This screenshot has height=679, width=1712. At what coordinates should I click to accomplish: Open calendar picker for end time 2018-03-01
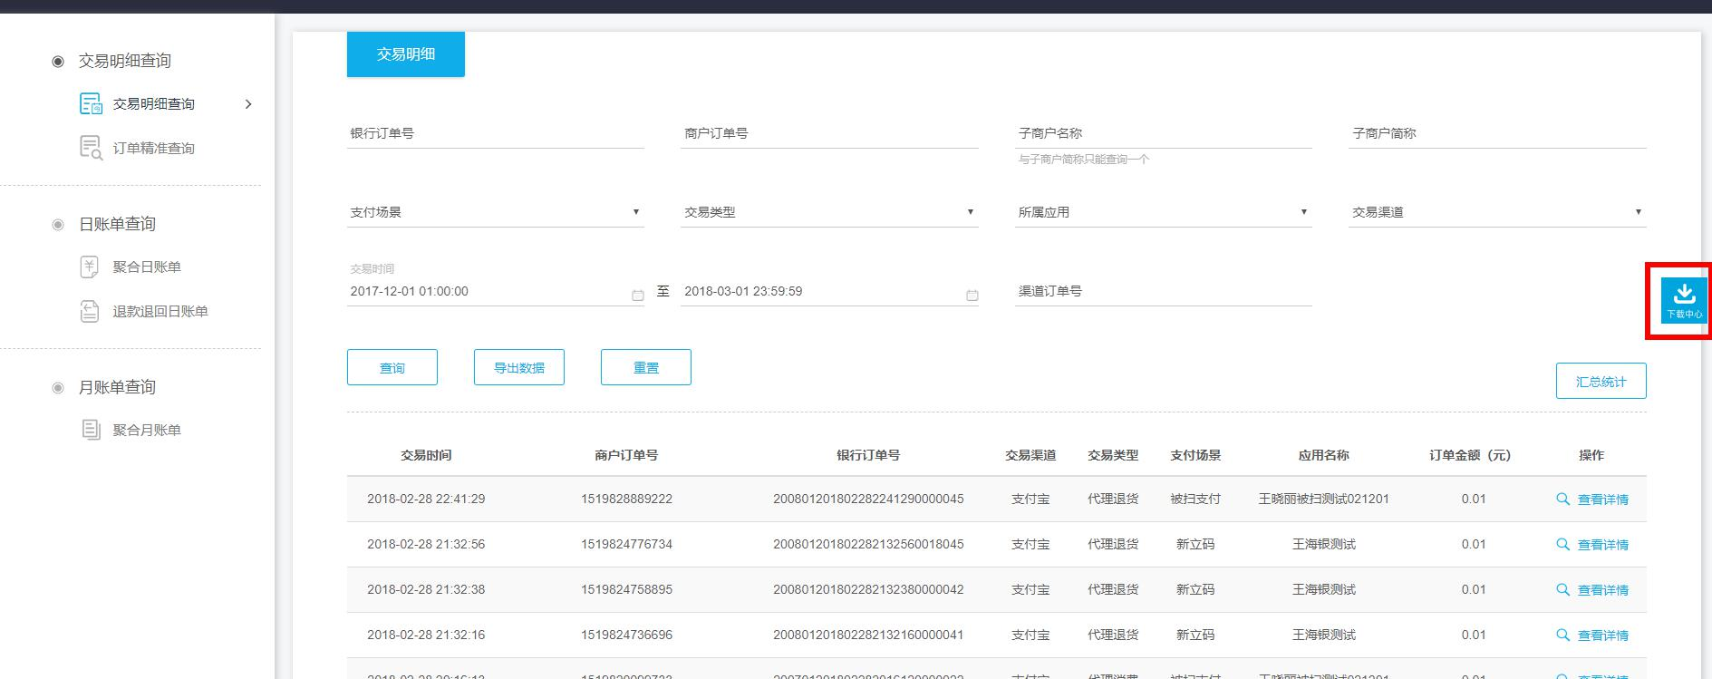(972, 295)
